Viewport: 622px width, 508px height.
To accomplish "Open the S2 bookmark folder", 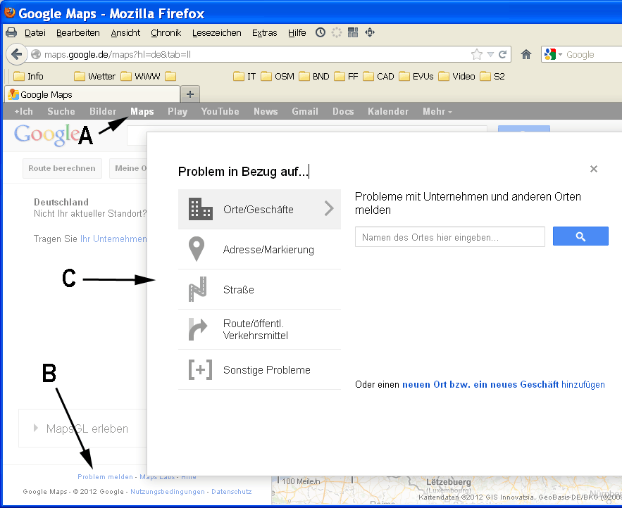I will point(492,76).
